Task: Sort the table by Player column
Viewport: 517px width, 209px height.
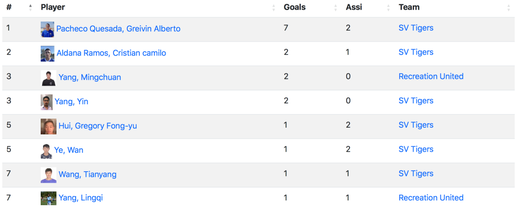Action: coord(273,8)
